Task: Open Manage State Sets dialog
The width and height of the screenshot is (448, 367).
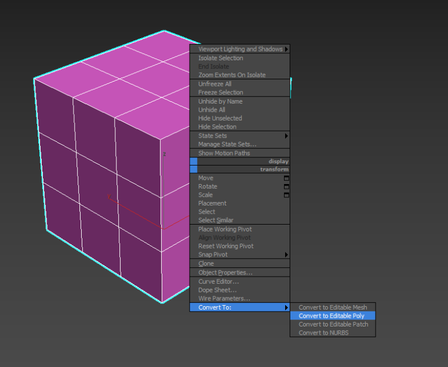Action: (240, 144)
